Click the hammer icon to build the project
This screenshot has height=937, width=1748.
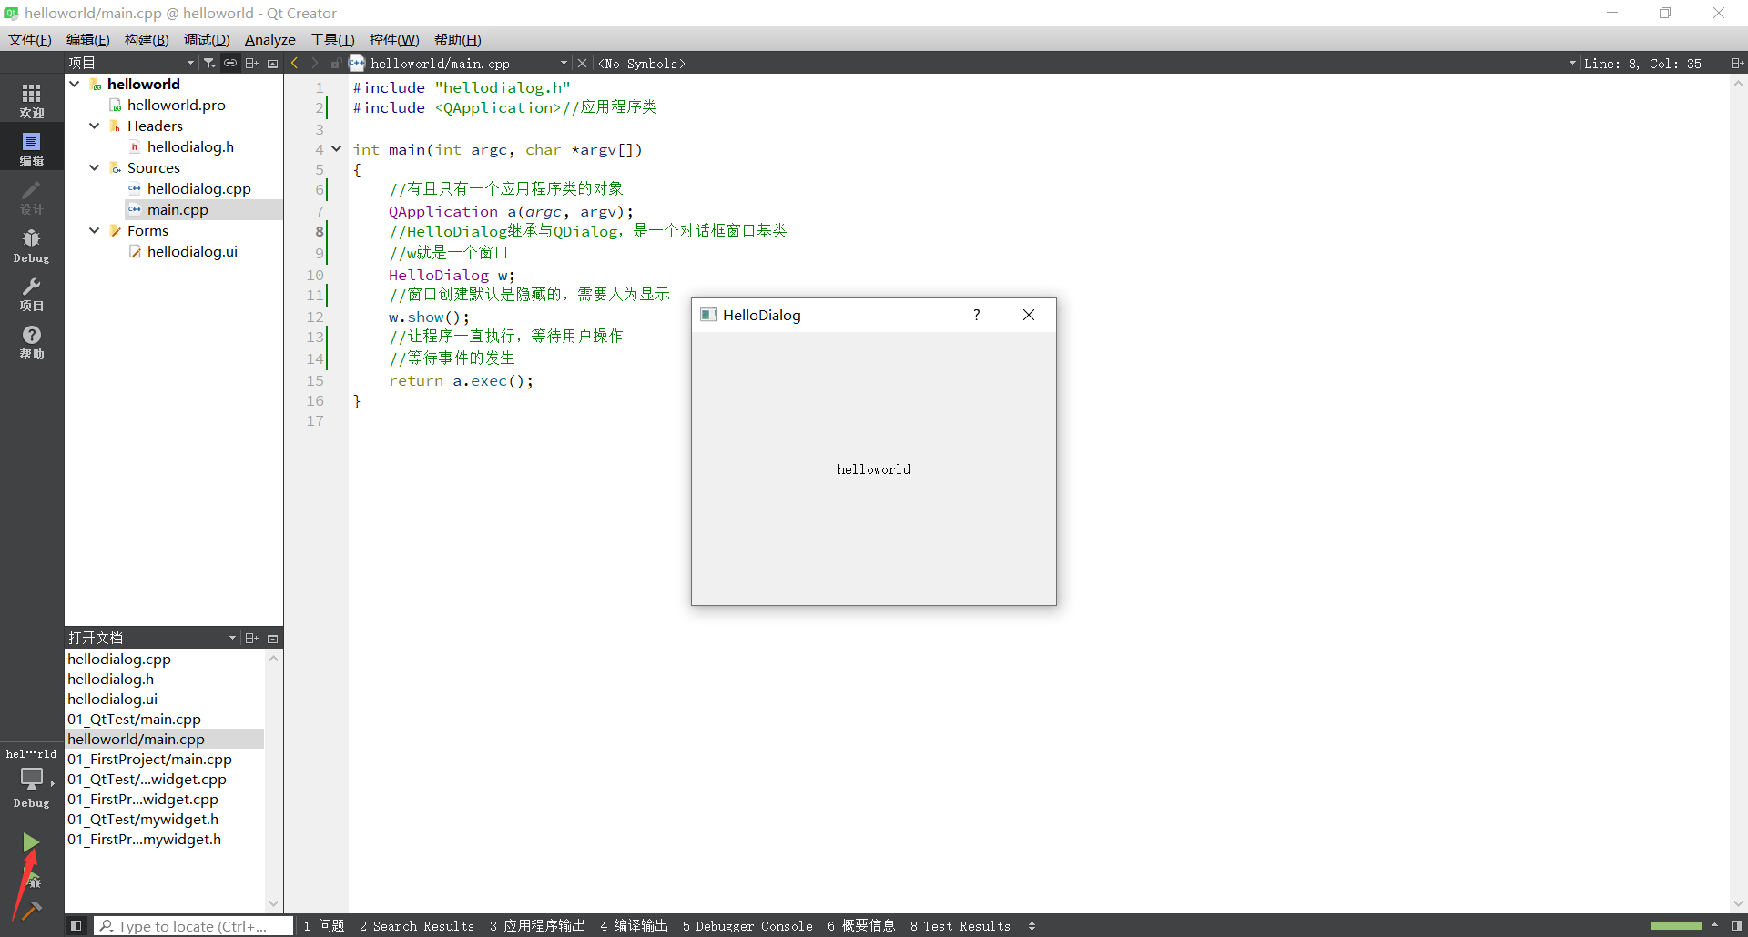click(x=31, y=908)
